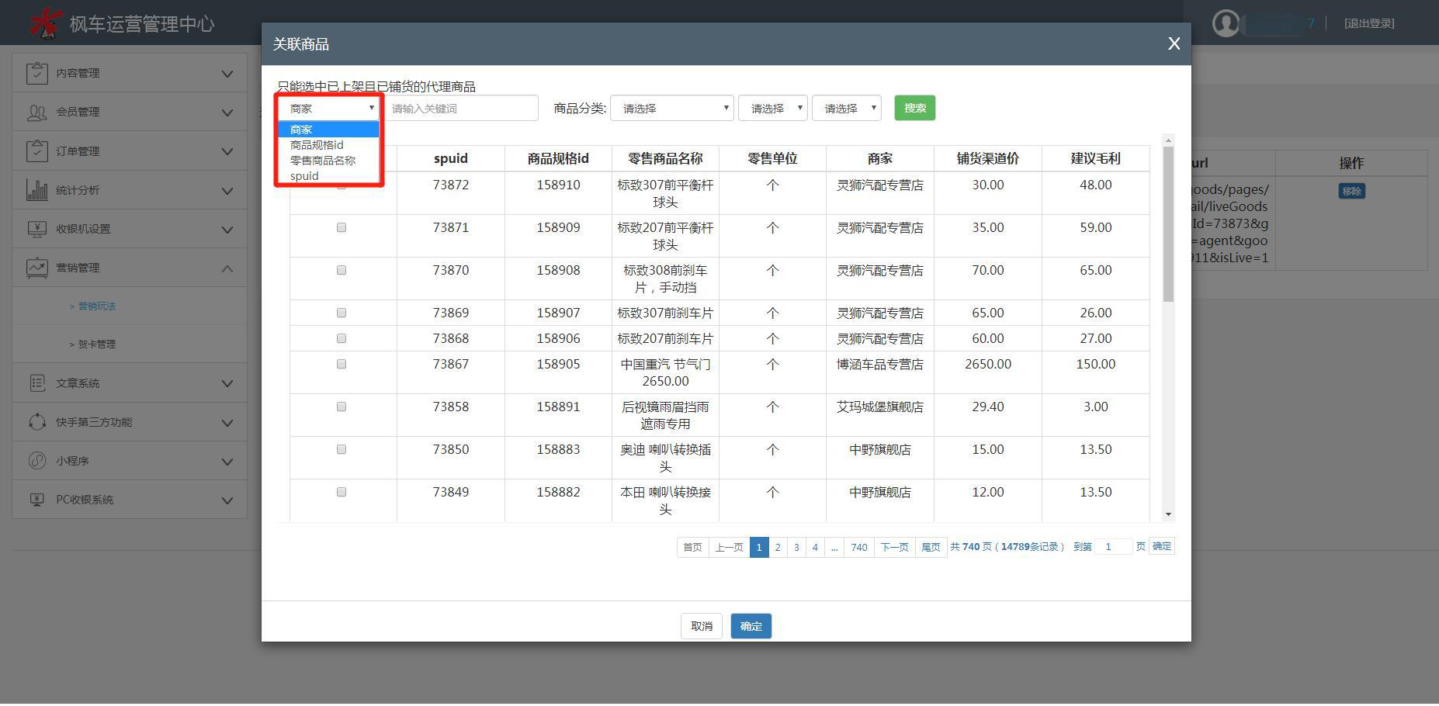Click the blue 确定 dialog button
This screenshot has height=706, width=1439.
(x=751, y=626)
